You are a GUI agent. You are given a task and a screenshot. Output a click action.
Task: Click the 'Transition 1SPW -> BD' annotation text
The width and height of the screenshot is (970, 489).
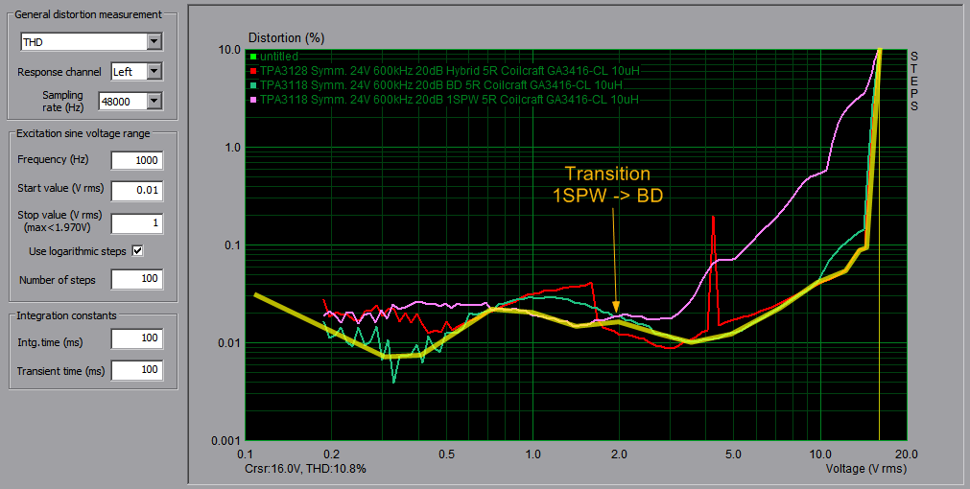coord(606,183)
